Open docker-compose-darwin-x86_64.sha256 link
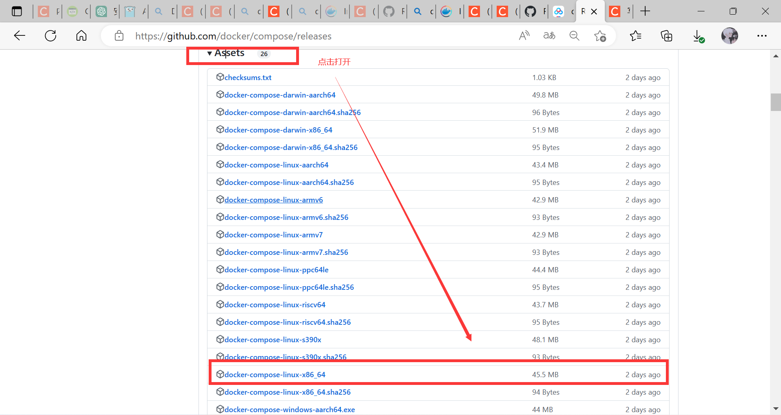The image size is (781, 415). 291,148
